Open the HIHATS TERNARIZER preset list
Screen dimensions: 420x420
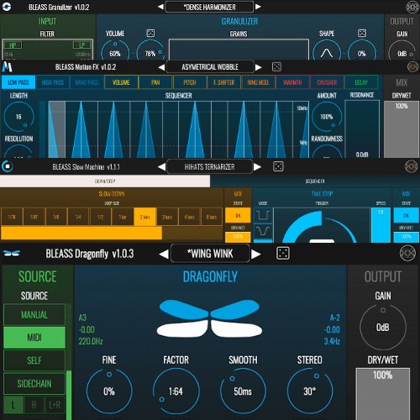coord(209,167)
